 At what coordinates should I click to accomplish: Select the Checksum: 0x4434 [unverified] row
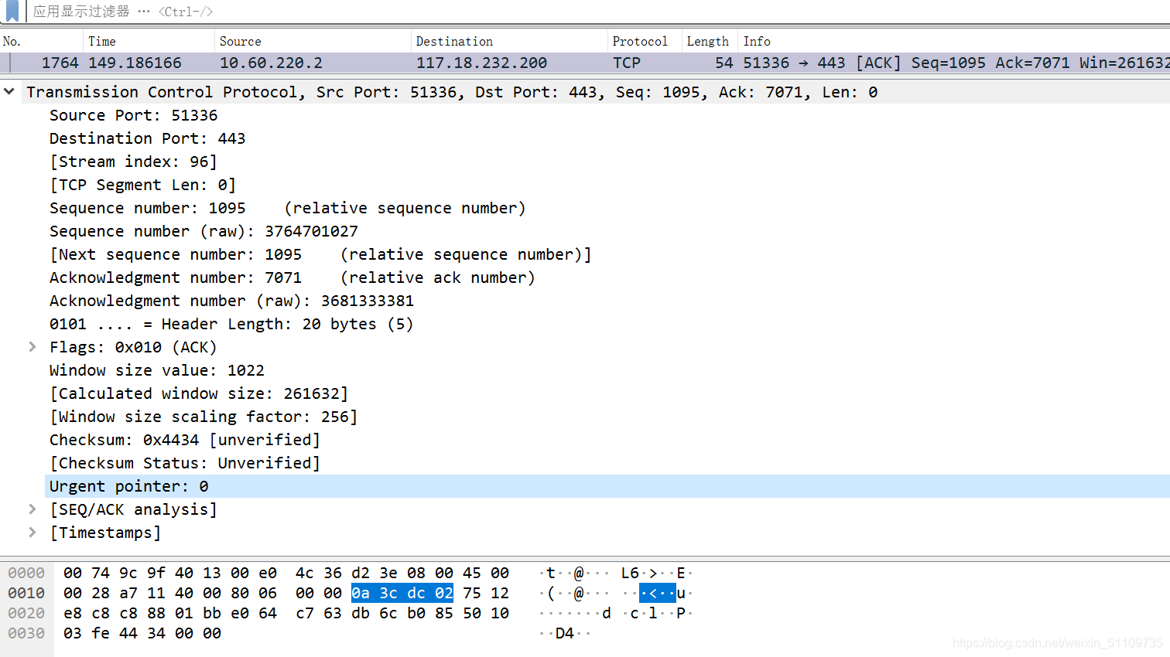coord(184,440)
